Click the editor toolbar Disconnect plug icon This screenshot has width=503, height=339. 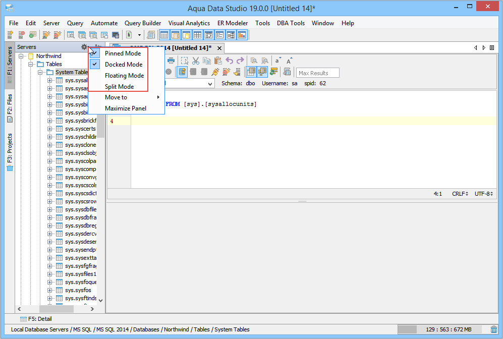coord(226,72)
